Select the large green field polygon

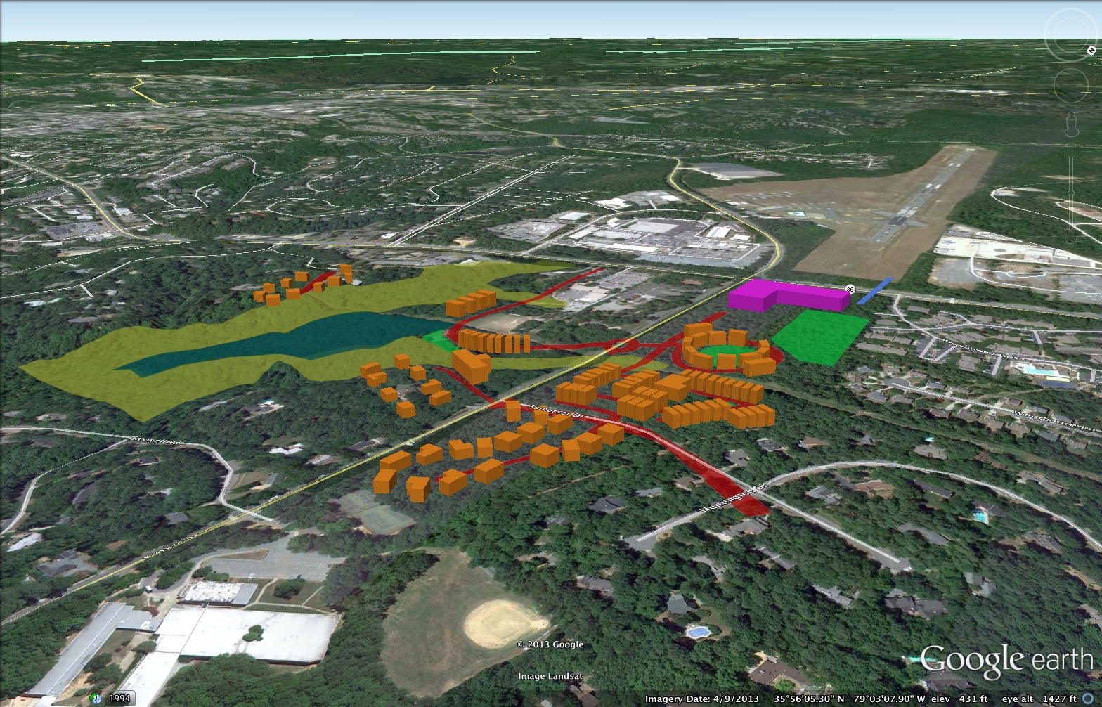(x=821, y=337)
